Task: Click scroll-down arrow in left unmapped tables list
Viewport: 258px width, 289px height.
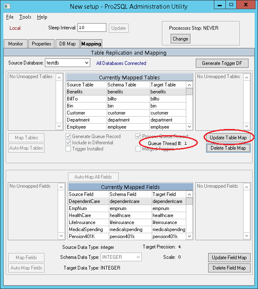Action: [59, 126]
